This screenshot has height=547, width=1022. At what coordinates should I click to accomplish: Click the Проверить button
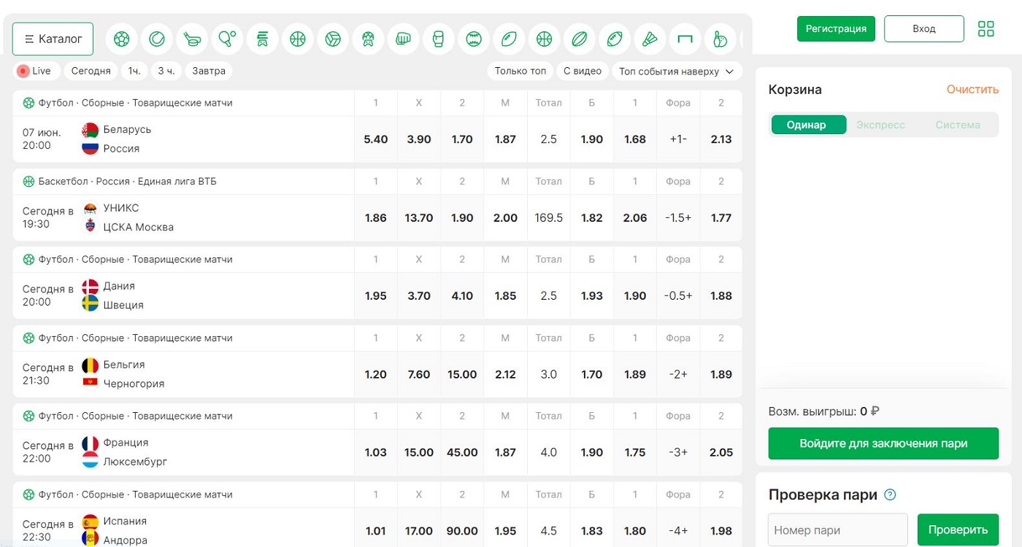point(958,529)
